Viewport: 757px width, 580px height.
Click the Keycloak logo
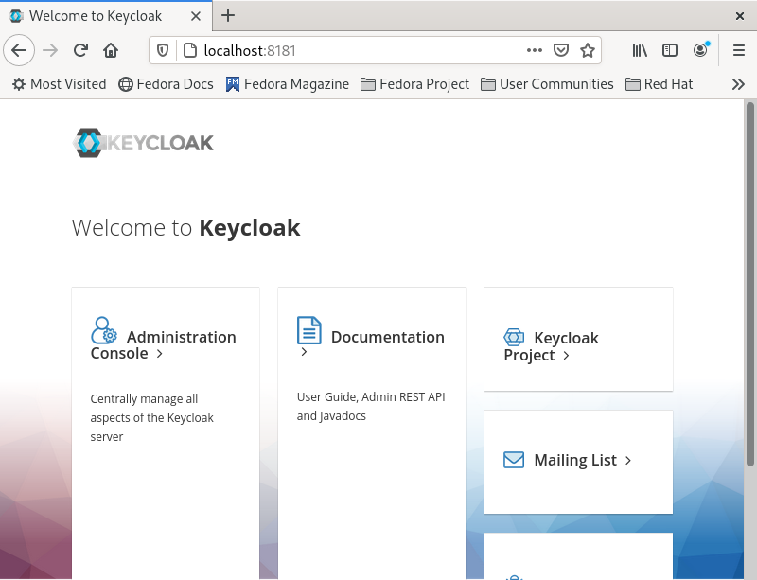click(x=143, y=143)
